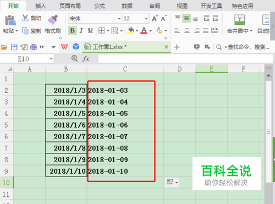The height and width of the screenshot is (204, 275).
Task: Select the 工作簿1.xlsx document tab
Action: click(127, 47)
